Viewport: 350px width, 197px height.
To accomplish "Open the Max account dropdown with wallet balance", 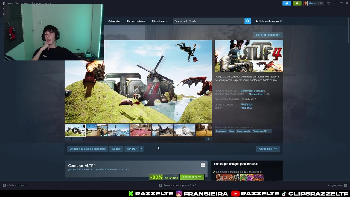I will [x=315, y=3].
